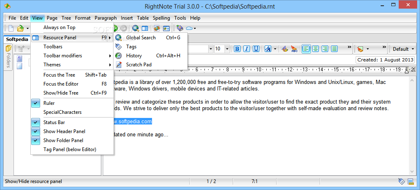Click the clear formatting ABC brush icon
This screenshot has height=190, width=420.
tap(294, 49)
